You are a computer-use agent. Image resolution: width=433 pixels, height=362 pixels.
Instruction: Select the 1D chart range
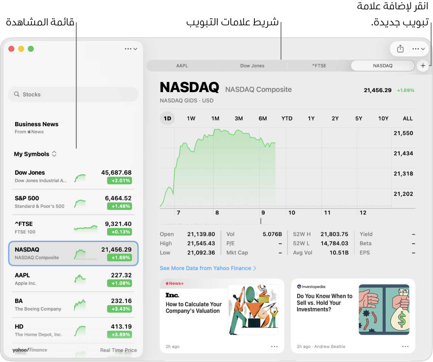point(167,118)
